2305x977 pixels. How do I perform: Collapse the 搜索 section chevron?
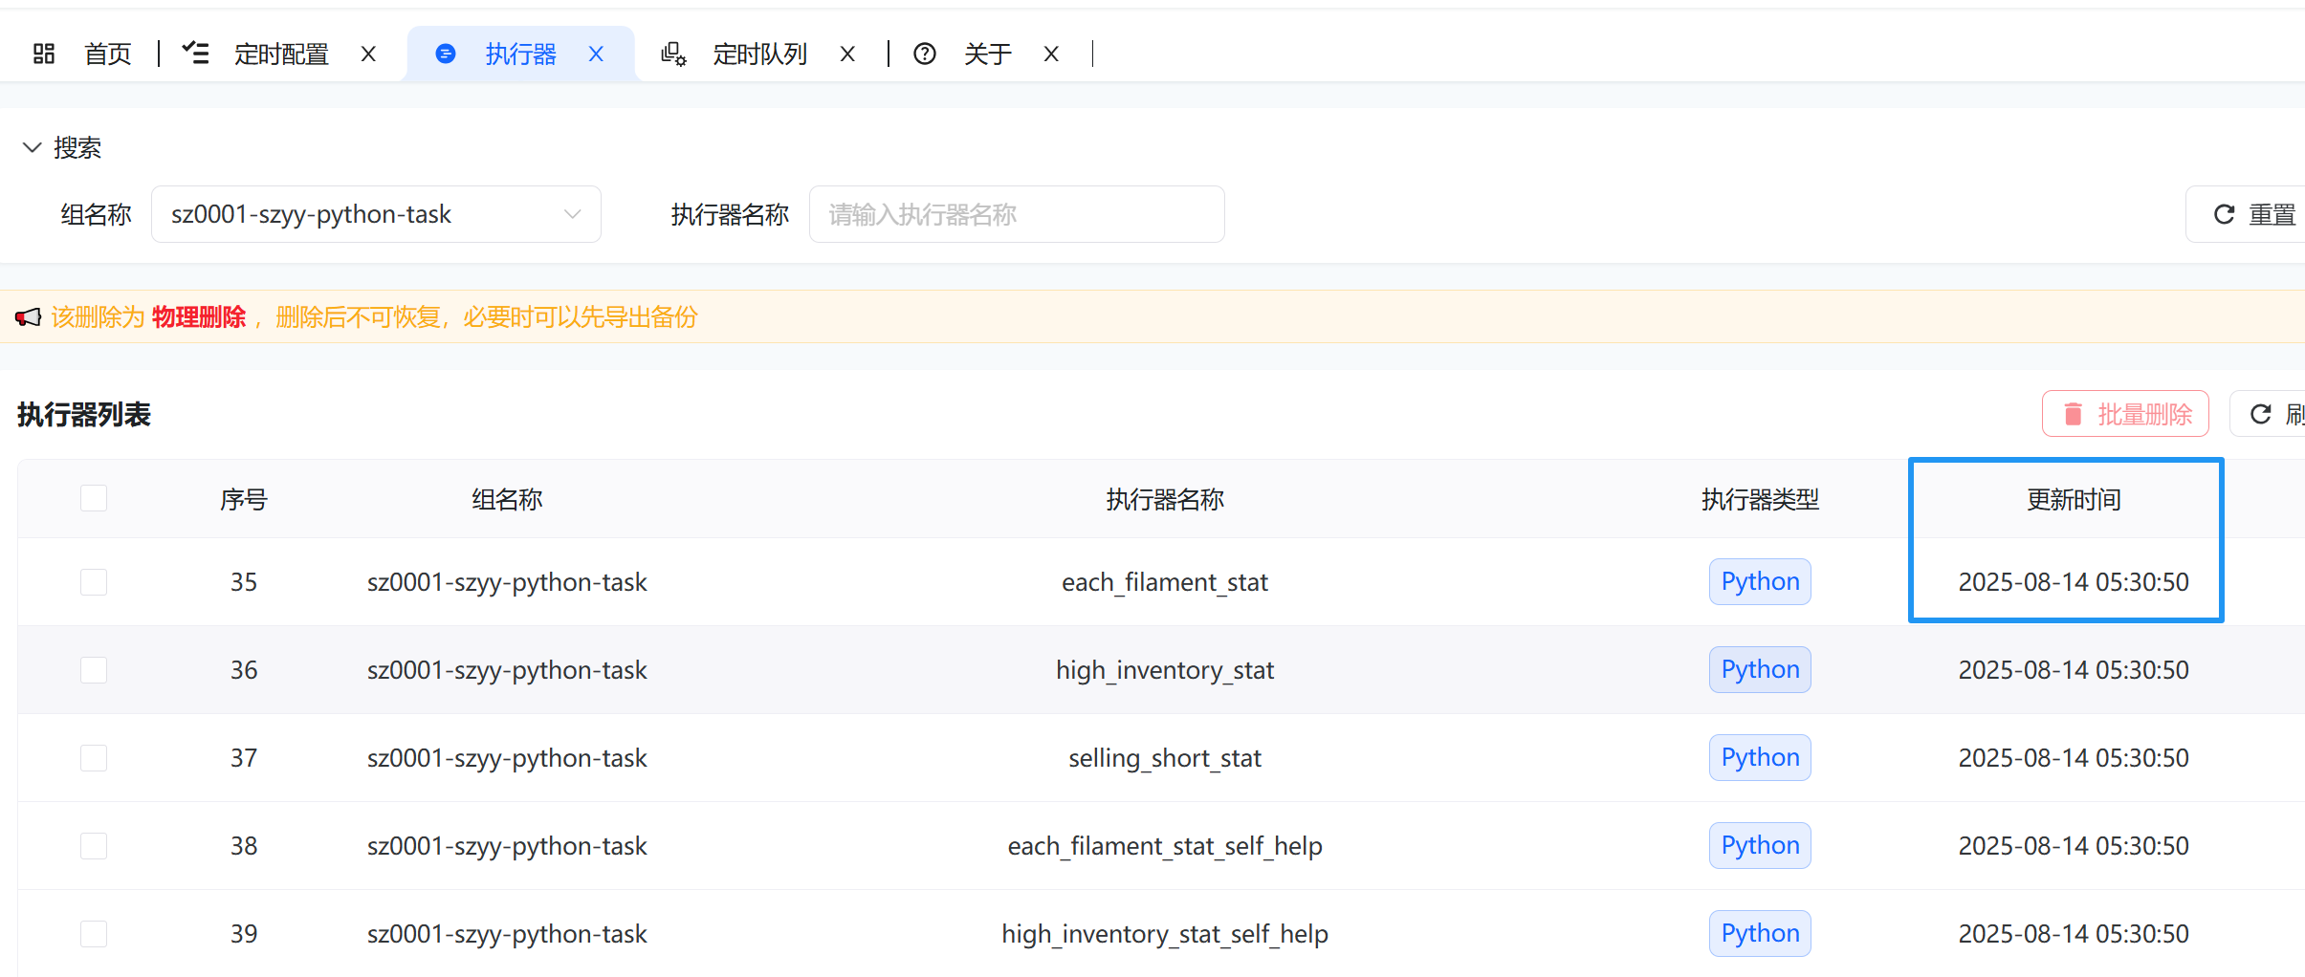33,147
